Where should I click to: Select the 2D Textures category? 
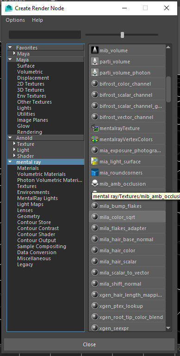[x=31, y=84]
